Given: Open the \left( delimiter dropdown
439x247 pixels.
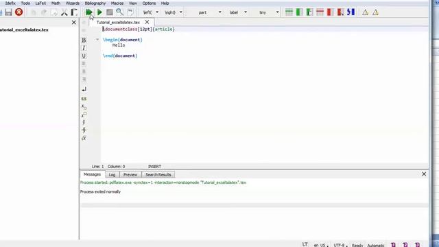Looking at the screenshot, I should tap(157, 12).
